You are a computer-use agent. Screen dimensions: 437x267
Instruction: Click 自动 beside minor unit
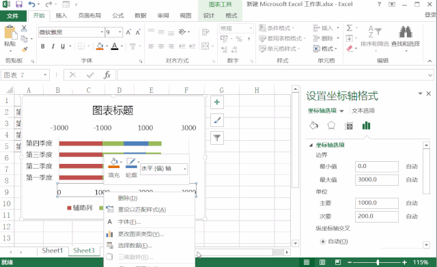(x=412, y=216)
